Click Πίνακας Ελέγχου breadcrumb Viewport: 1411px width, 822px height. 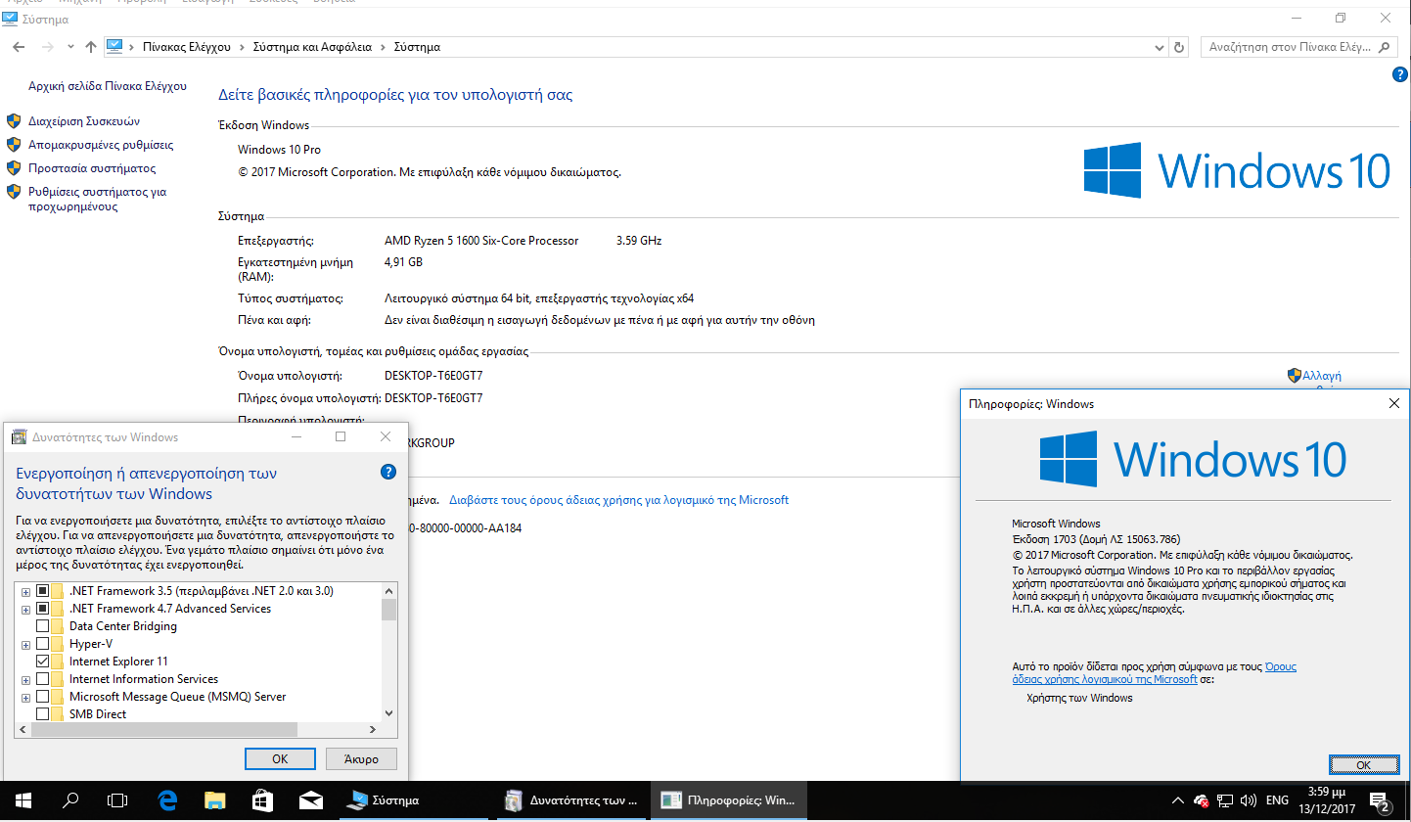[x=186, y=47]
